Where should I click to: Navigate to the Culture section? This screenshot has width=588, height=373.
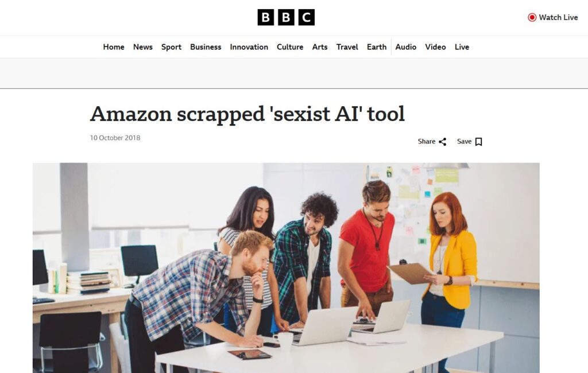click(290, 47)
